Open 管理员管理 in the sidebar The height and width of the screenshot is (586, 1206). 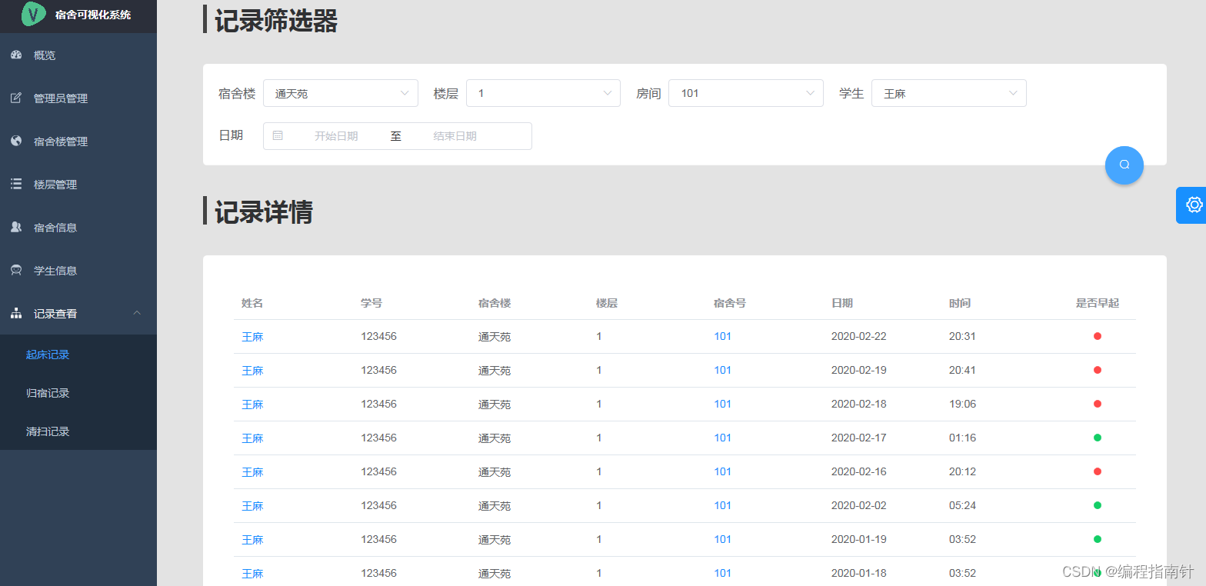[x=78, y=98]
